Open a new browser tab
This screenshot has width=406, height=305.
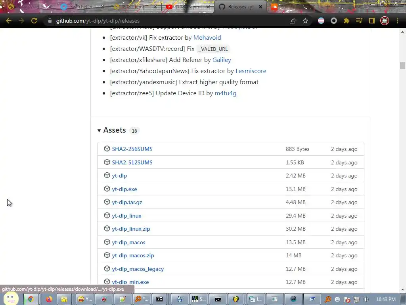pyautogui.click(x=327, y=7)
